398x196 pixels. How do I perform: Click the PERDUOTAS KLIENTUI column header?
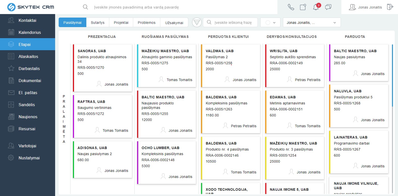coord(228,37)
